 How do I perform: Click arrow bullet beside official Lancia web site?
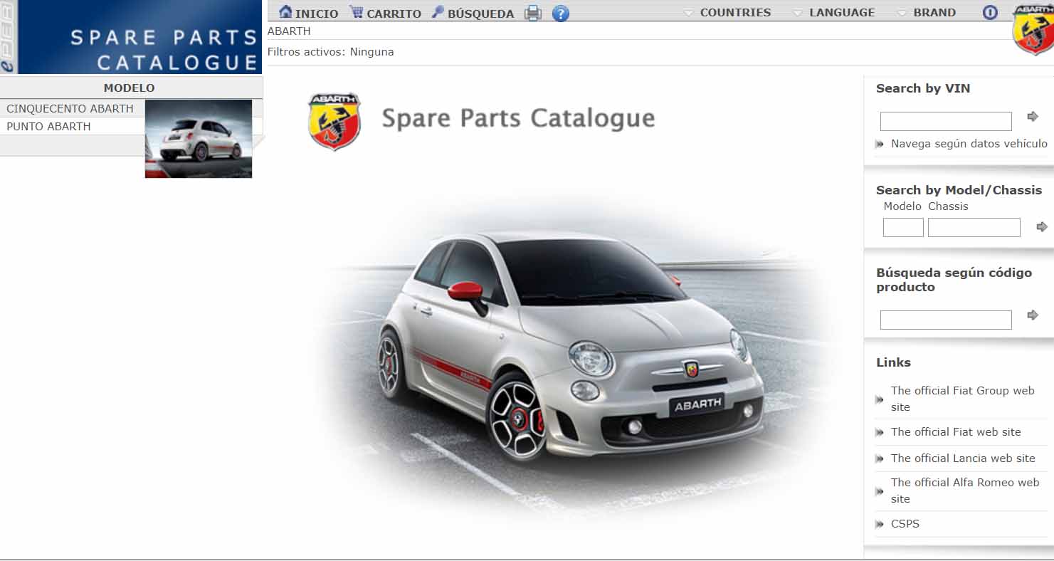coord(880,459)
